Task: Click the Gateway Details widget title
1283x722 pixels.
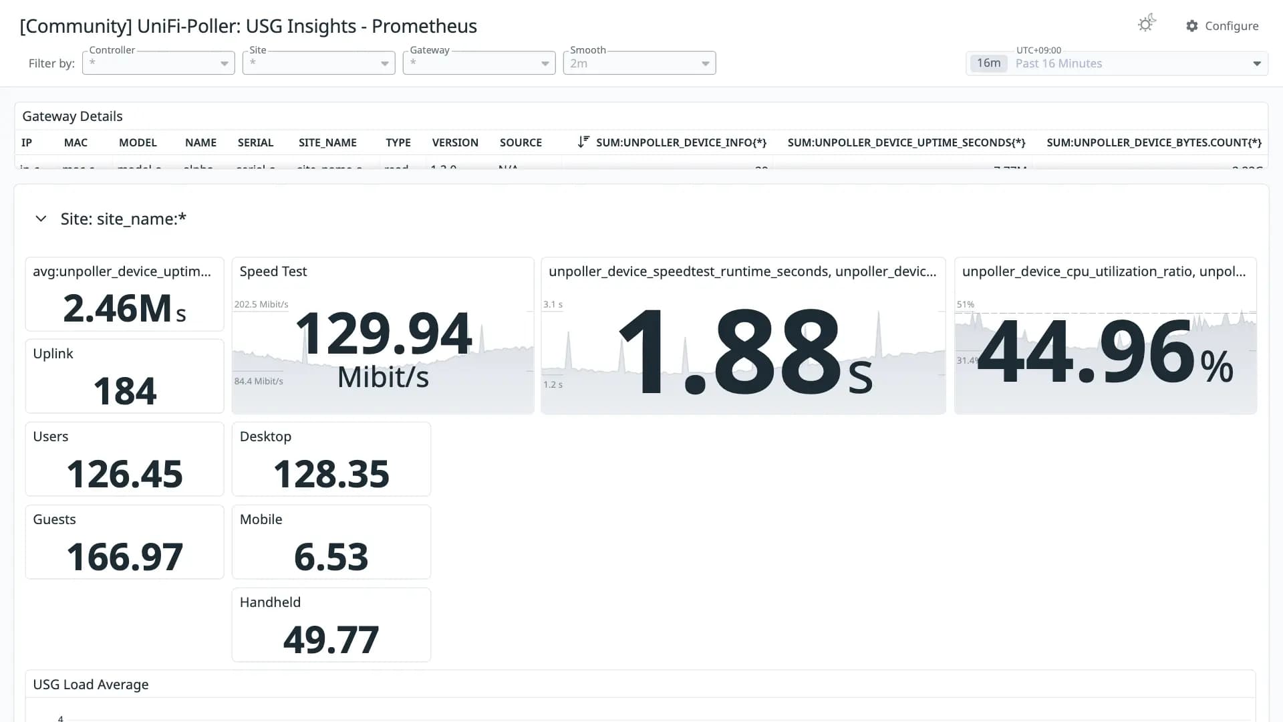Action: pyautogui.click(x=72, y=116)
